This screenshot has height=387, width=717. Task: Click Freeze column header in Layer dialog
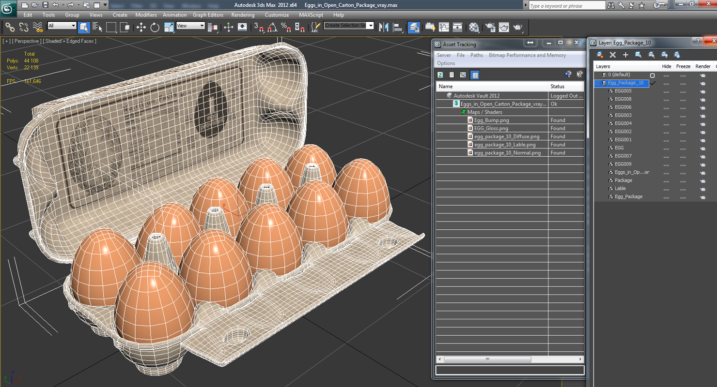point(683,66)
